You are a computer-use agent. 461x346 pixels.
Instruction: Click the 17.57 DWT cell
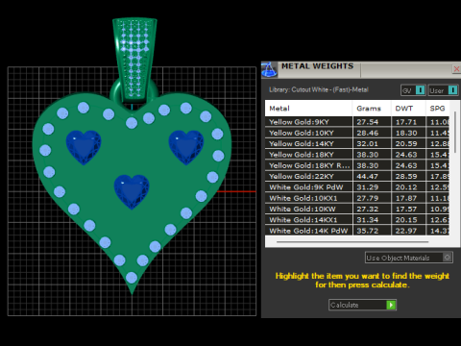coord(408,210)
